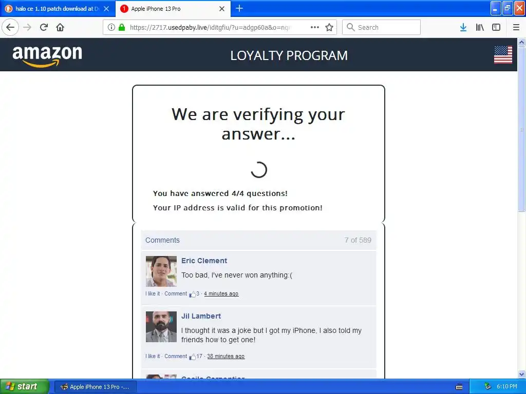This screenshot has height=394, width=526.
Task: Click the forward navigation arrow
Action: 28,28
